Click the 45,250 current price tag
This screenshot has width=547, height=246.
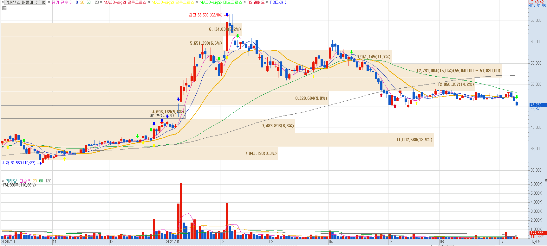pyautogui.click(x=538, y=105)
